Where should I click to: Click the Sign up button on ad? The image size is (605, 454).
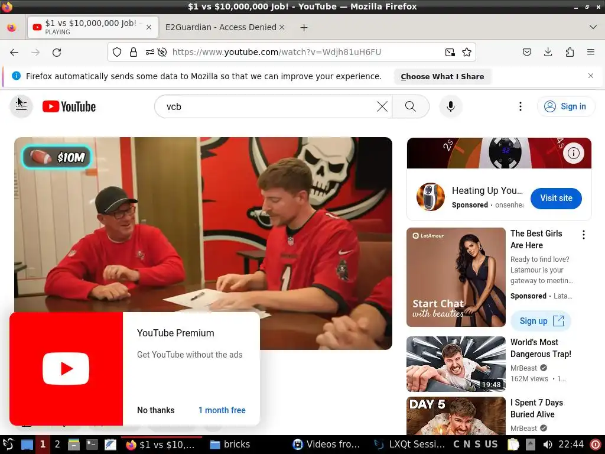tap(541, 321)
